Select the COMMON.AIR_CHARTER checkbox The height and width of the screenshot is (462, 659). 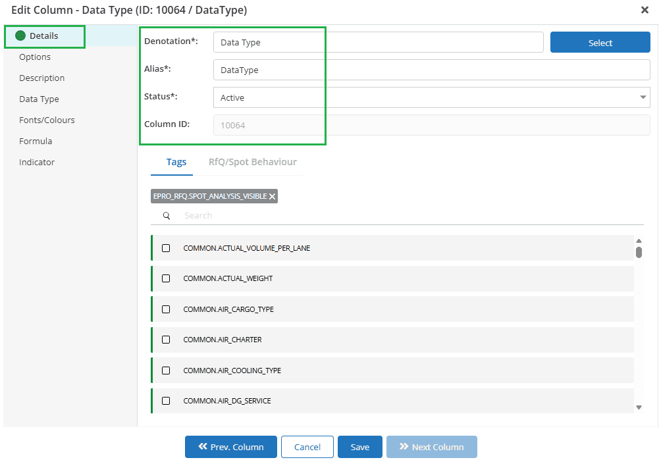point(166,340)
